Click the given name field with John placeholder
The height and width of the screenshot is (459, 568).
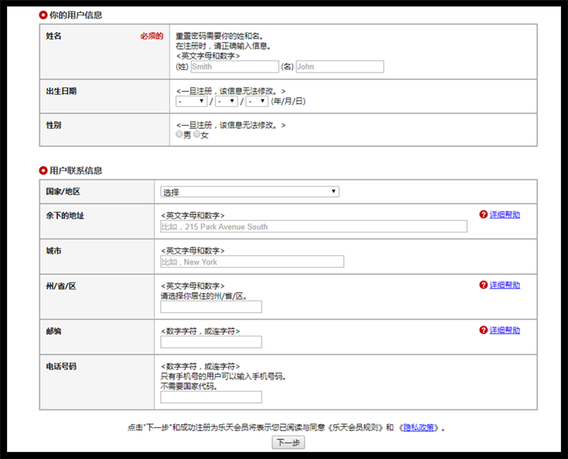click(x=340, y=67)
